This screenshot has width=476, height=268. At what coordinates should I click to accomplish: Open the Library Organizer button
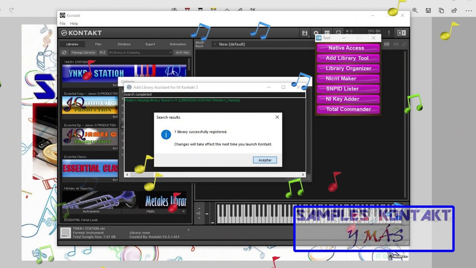(348, 68)
